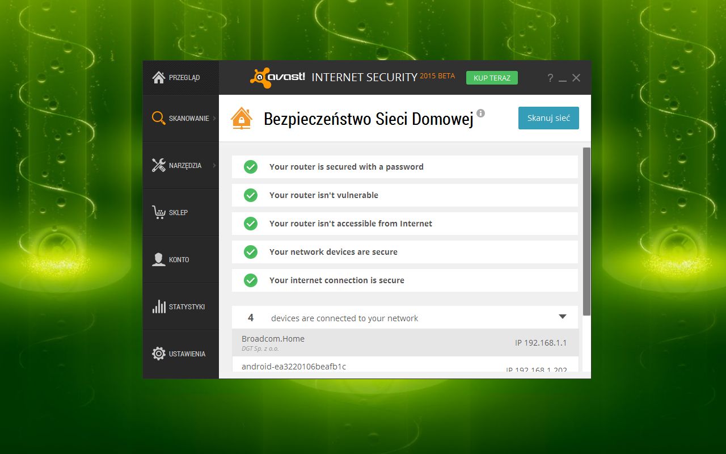Click the gear Ustawienia icon
This screenshot has height=454, width=726.
point(159,354)
